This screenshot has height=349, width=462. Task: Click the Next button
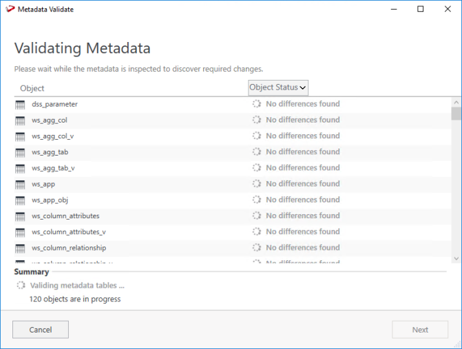click(420, 330)
